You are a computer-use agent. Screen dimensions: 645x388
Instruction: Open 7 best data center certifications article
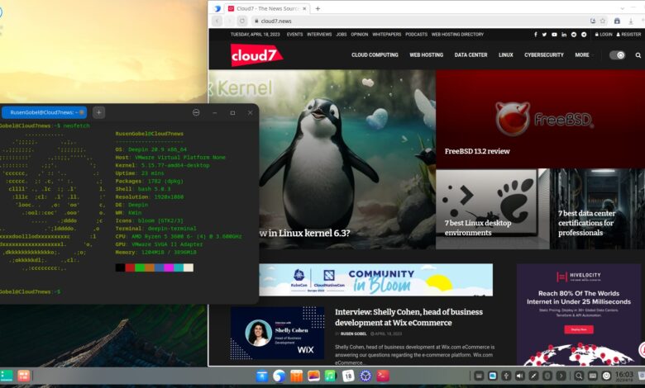point(586,223)
